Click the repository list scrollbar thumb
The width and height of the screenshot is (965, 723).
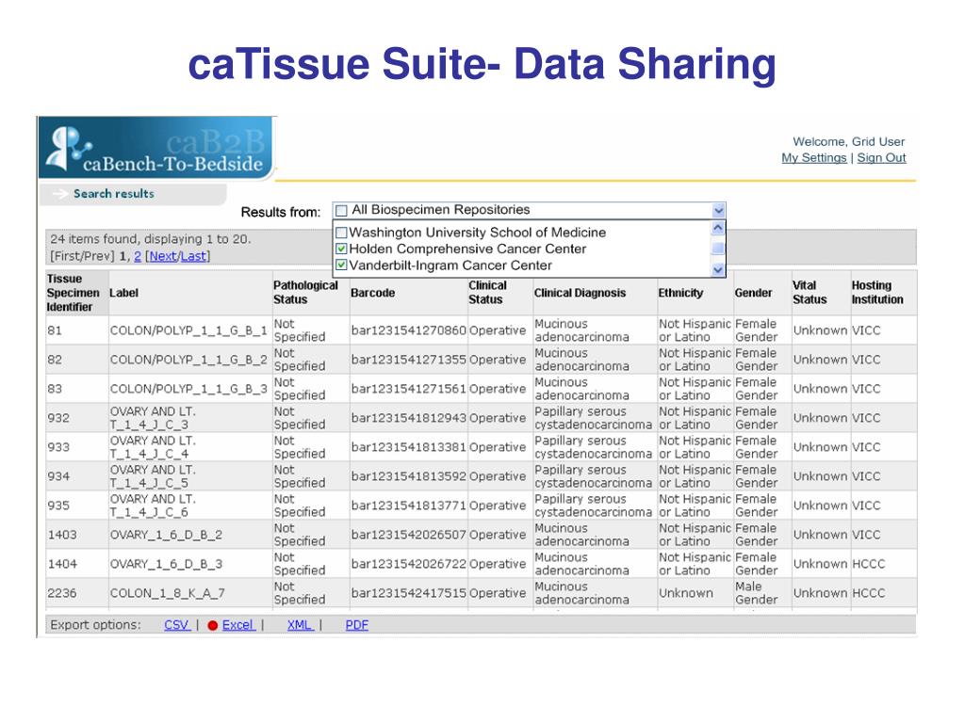click(x=717, y=249)
